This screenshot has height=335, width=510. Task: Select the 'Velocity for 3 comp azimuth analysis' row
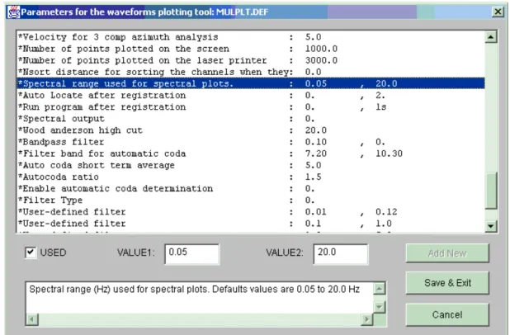tap(251, 37)
